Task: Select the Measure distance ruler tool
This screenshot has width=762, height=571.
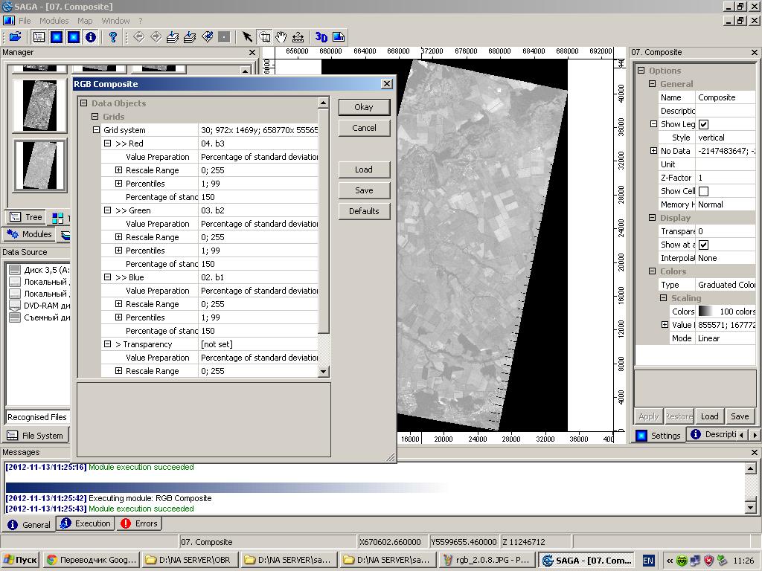Action: tap(298, 36)
